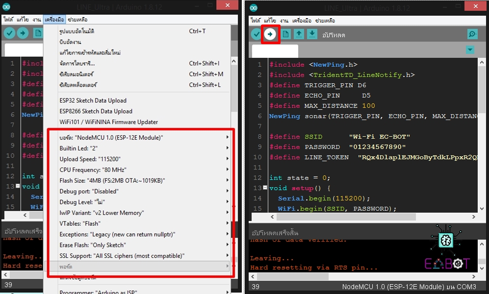Click the right console's horizontal scrollbar thumb
The height and width of the screenshot is (294, 489).
point(292,276)
